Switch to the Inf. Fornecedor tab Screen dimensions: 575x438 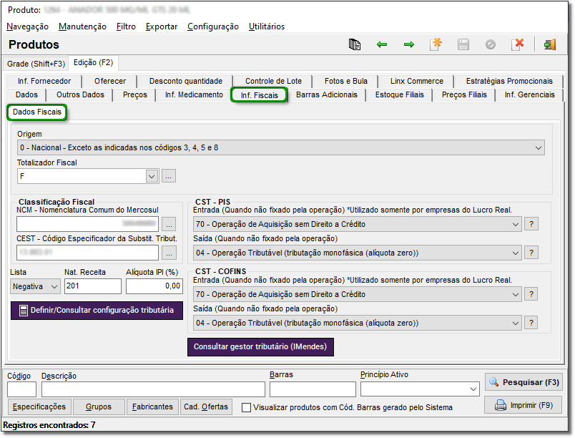tap(44, 81)
